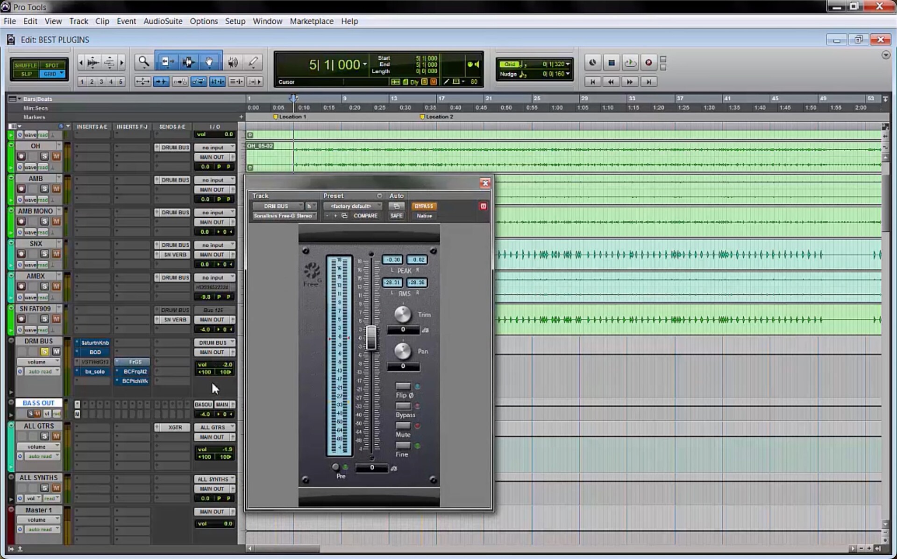Open the File menu
The image size is (897, 559).
[9, 21]
